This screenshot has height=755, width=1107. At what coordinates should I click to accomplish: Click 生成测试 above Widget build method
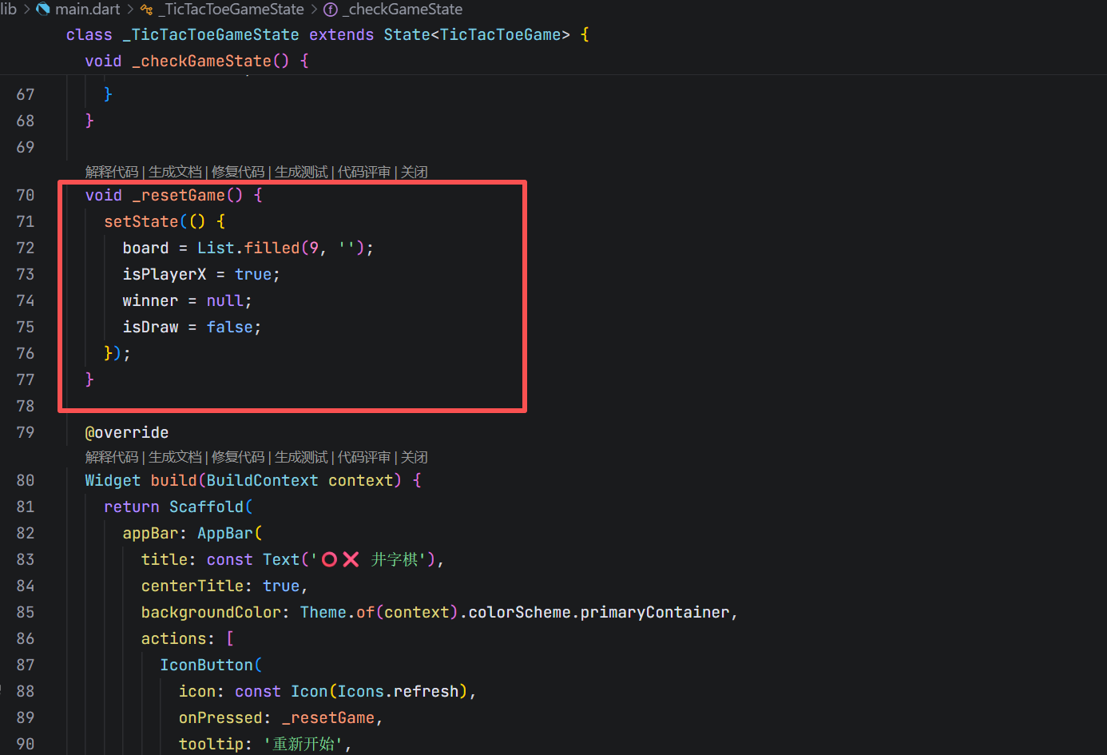301,457
